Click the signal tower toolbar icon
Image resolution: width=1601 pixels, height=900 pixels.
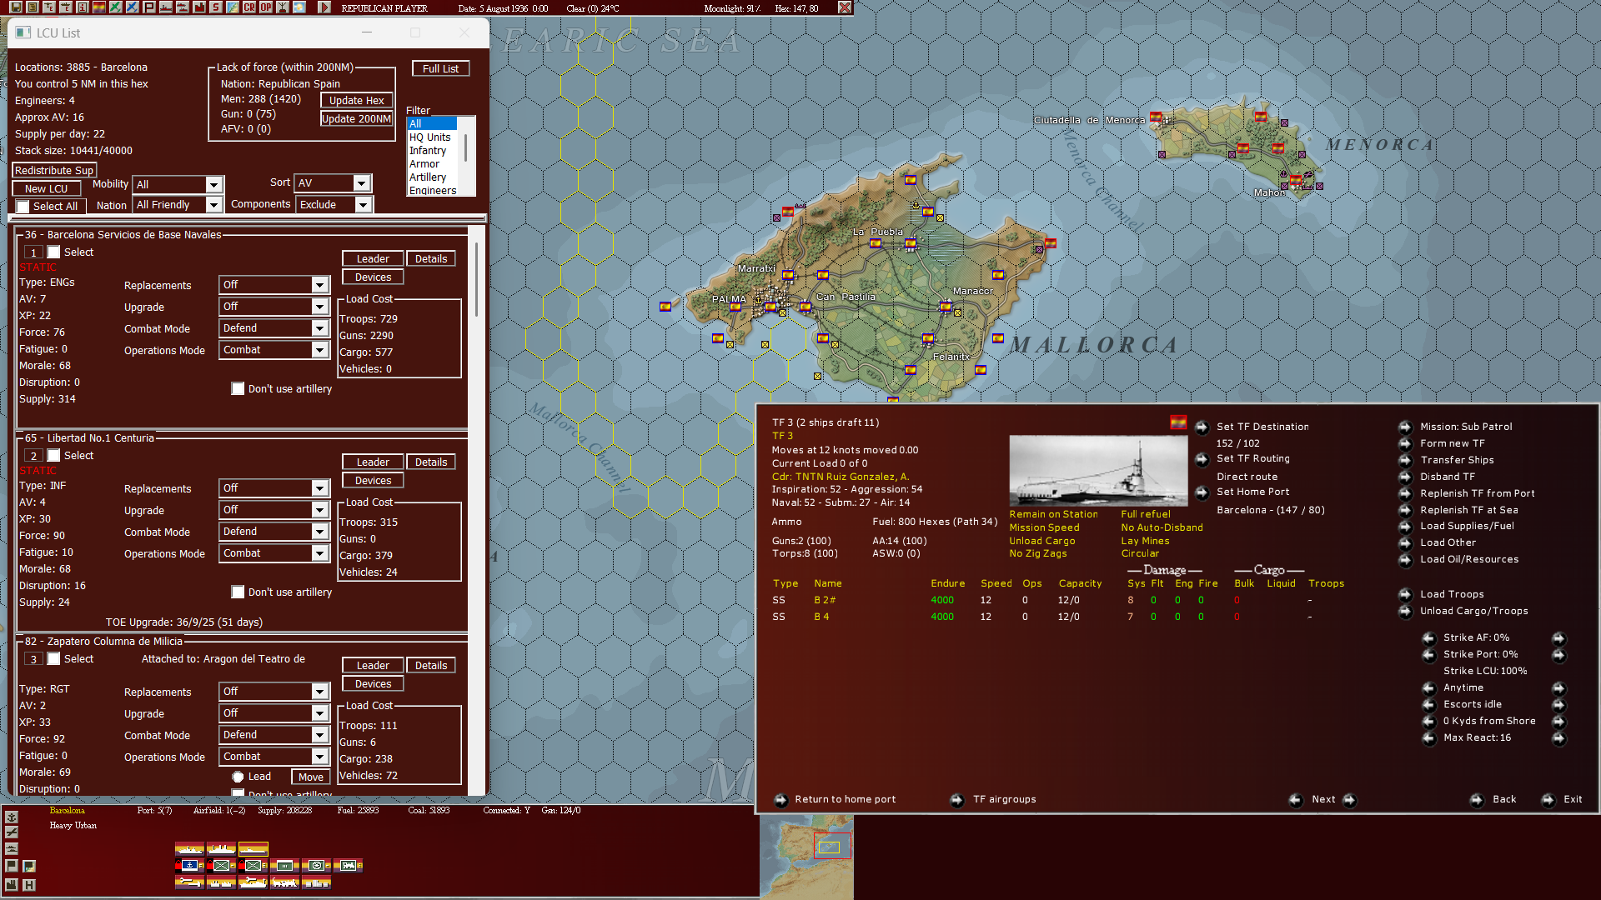tap(282, 7)
